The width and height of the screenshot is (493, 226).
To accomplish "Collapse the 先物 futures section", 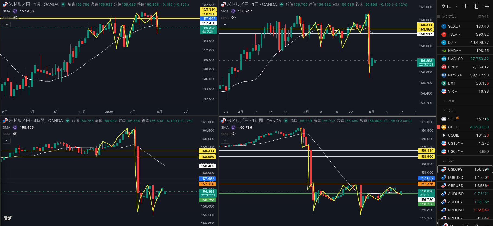I will pos(444,111).
